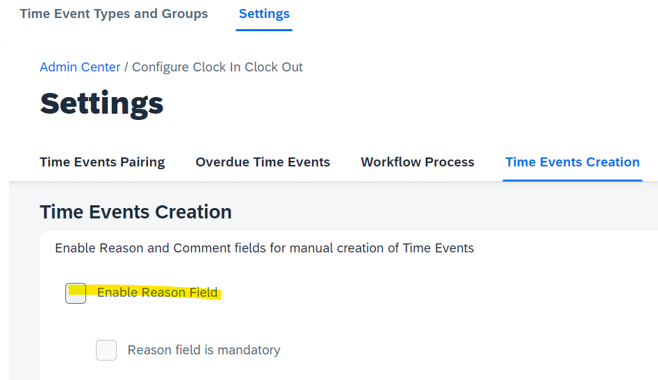
Task: Click empty white card area right of description
Action: 566,248
